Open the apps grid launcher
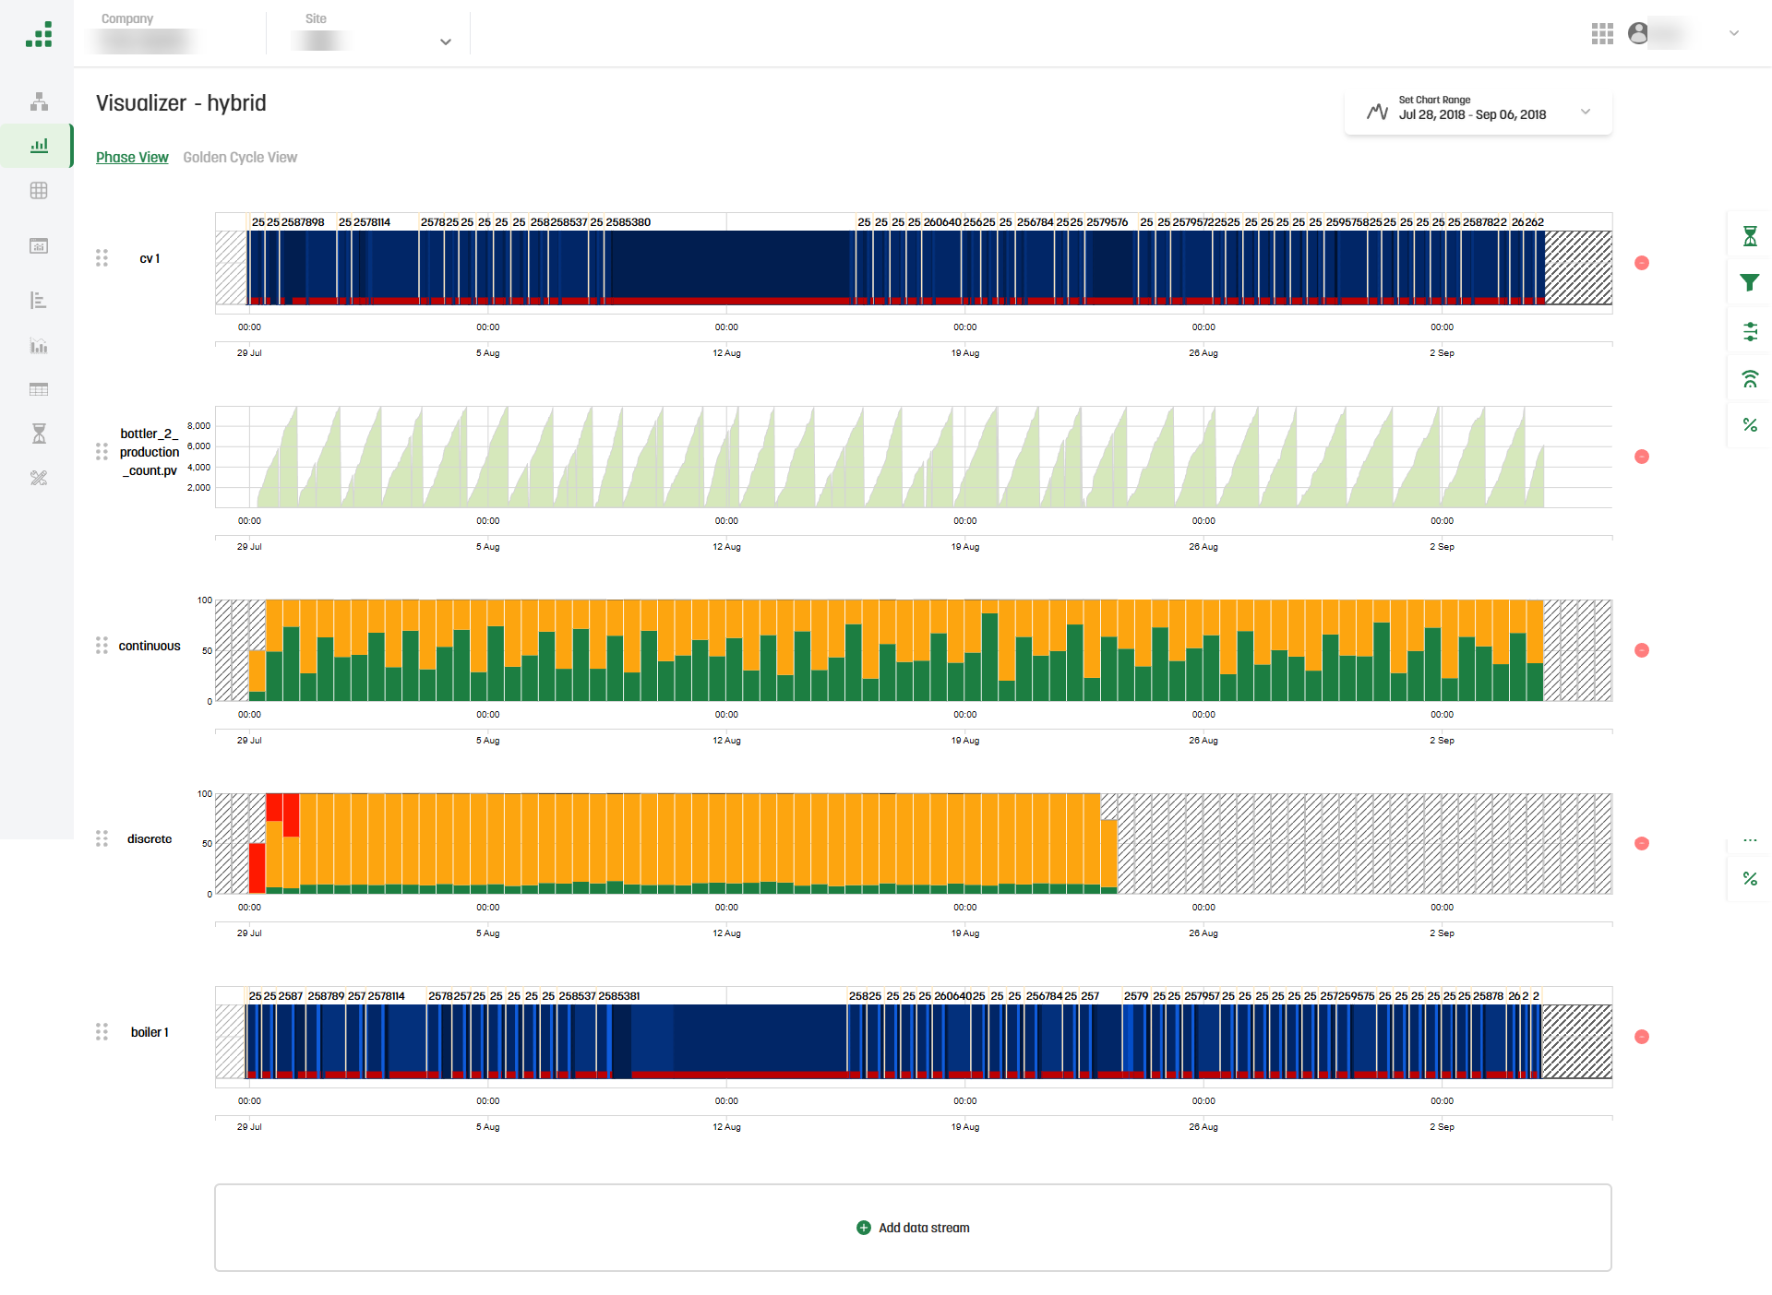The image size is (1772, 1295). point(1602,34)
